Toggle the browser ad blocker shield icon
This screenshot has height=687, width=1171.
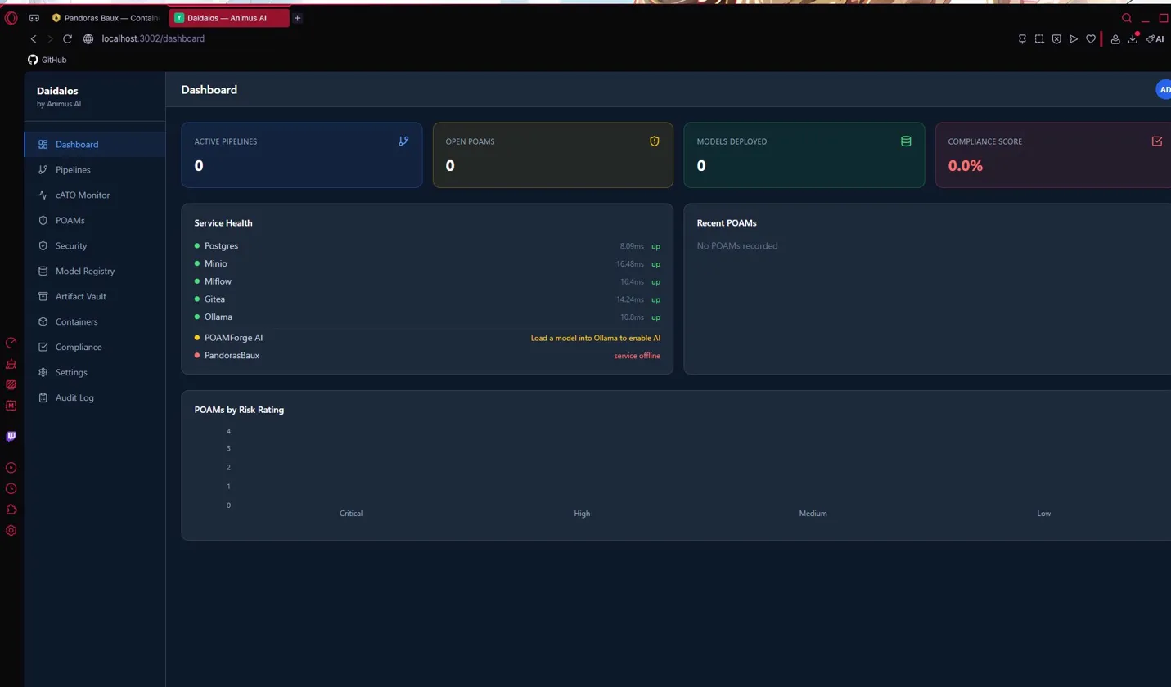pyautogui.click(x=1056, y=38)
